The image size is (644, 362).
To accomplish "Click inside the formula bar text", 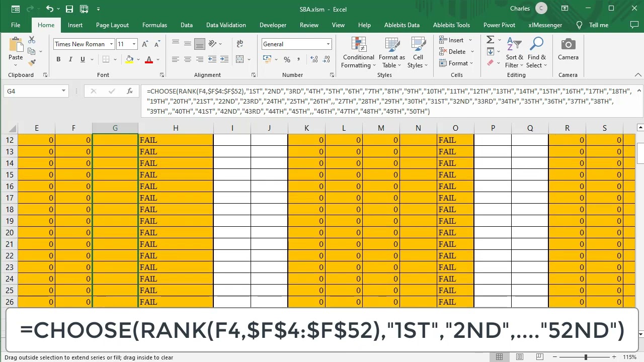I will click(x=389, y=101).
